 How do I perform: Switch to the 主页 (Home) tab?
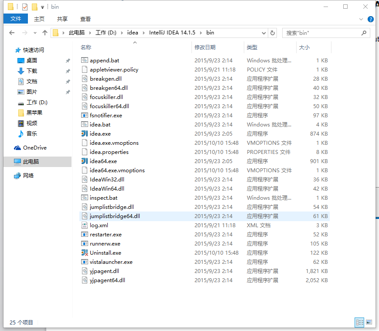pos(39,19)
